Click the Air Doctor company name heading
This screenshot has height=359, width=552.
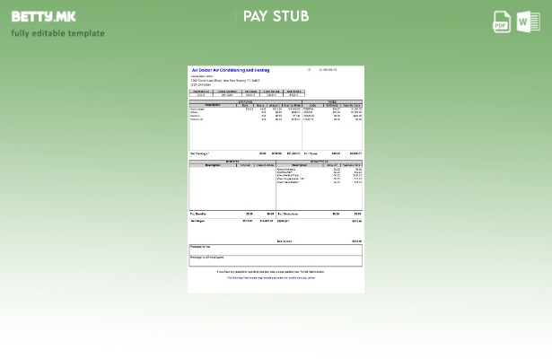[230, 70]
